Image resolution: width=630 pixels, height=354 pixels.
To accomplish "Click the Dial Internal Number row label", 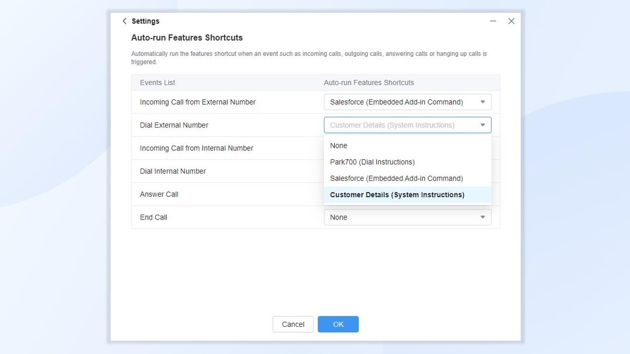I will point(173,171).
